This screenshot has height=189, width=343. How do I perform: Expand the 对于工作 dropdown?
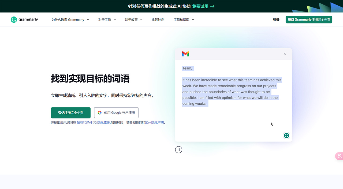pos(107,19)
